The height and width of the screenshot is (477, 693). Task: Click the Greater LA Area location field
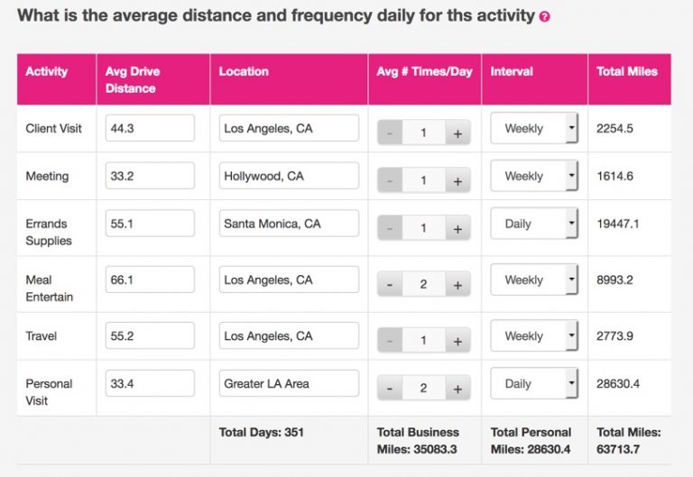(x=289, y=383)
